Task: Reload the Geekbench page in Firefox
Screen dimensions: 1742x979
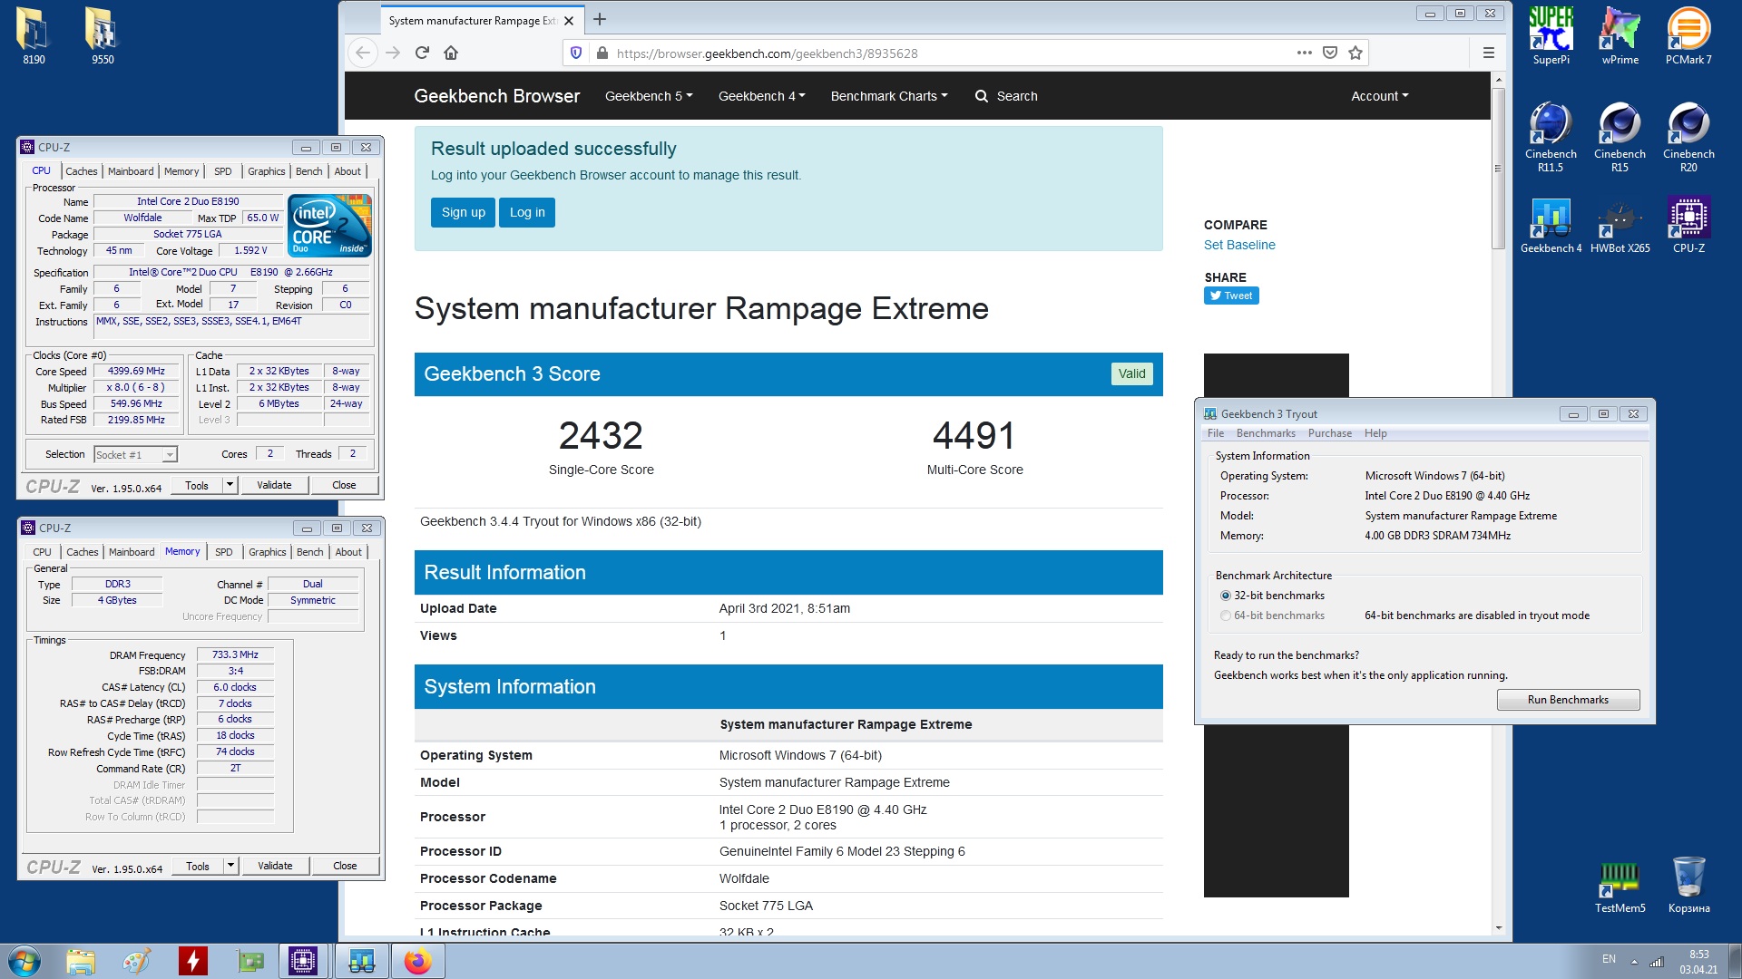Action: [x=422, y=53]
